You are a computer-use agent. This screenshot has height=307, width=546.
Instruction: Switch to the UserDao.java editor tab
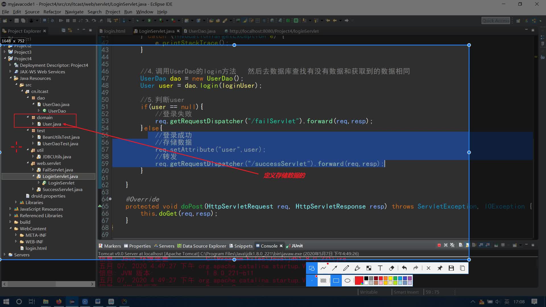200,31
